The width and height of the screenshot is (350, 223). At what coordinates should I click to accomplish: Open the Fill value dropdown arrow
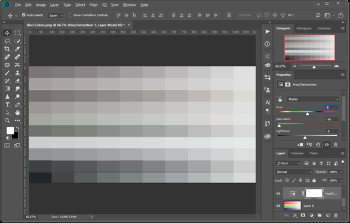[342, 181]
